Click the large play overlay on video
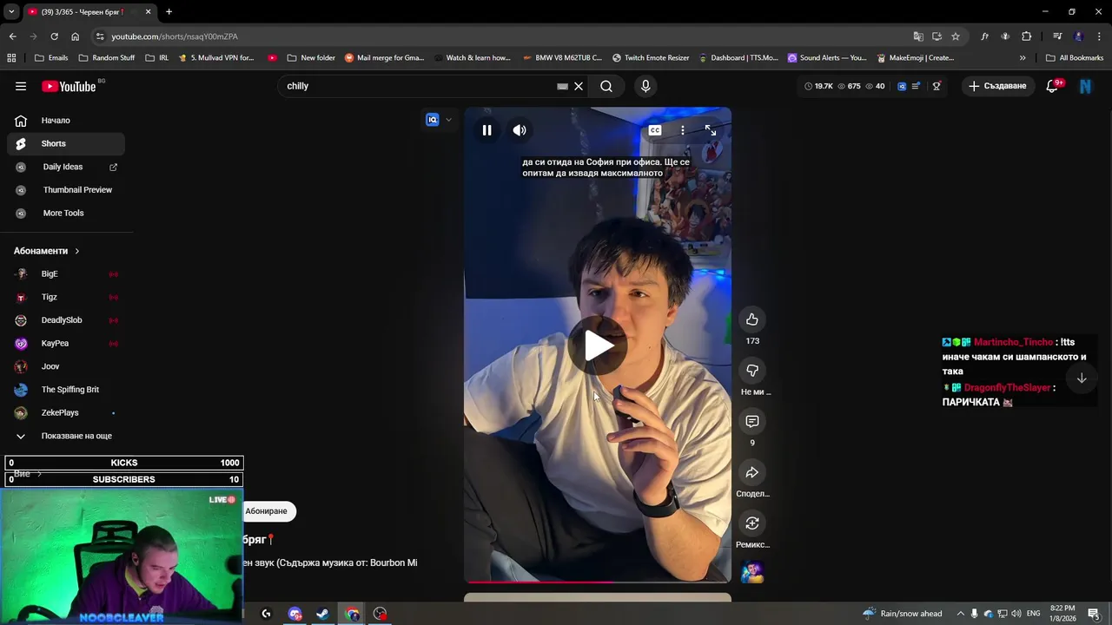Screen dimensions: 1112x625 click(x=598, y=345)
